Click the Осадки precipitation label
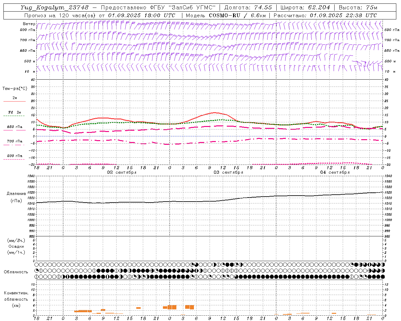The height and width of the screenshot is (321, 401). pyautogui.click(x=16, y=246)
